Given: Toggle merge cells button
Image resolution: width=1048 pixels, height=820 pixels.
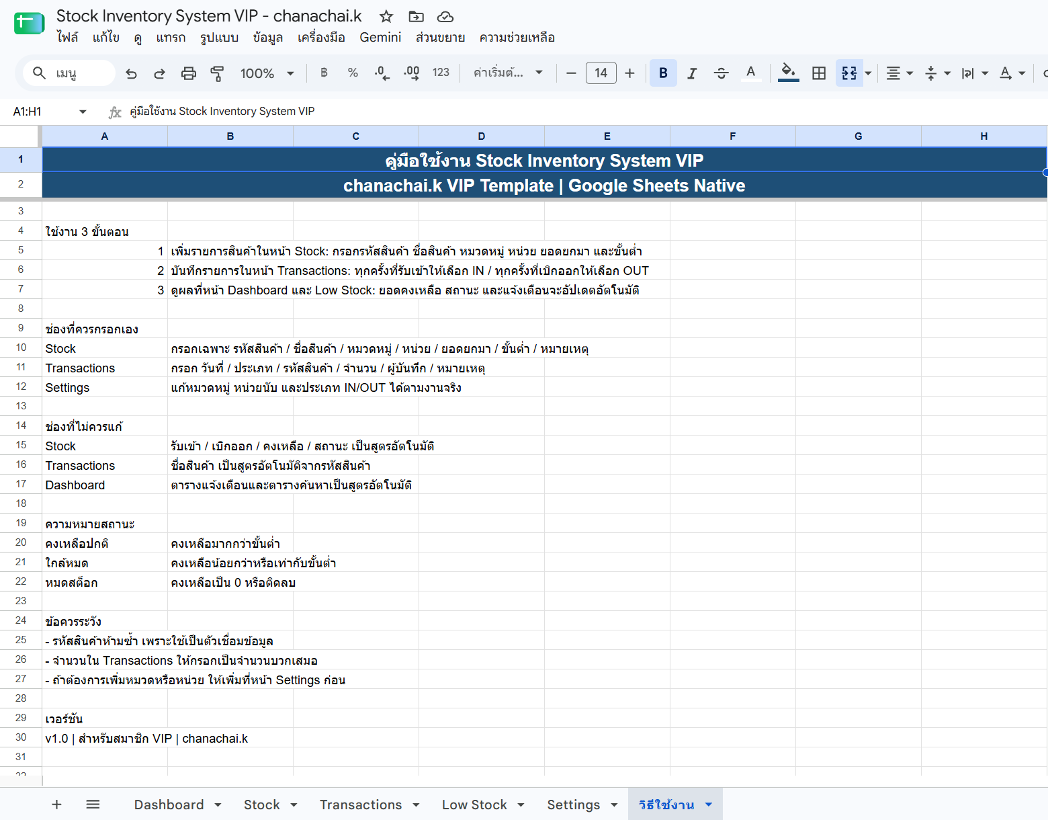Looking at the screenshot, I should pyautogui.click(x=849, y=73).
